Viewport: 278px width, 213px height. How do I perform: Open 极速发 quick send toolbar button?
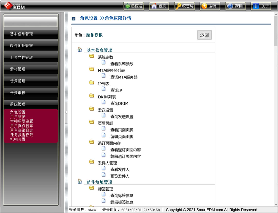(x=134, y=6)
